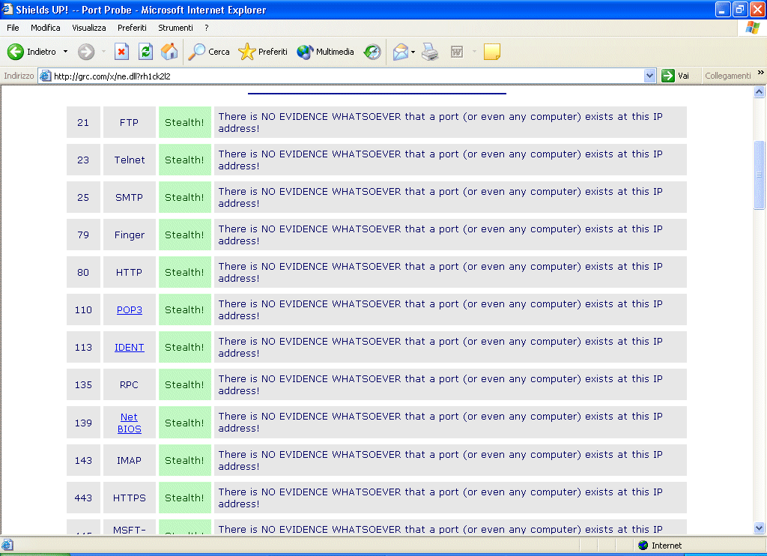Open Cerca search pane

(209, 52)
